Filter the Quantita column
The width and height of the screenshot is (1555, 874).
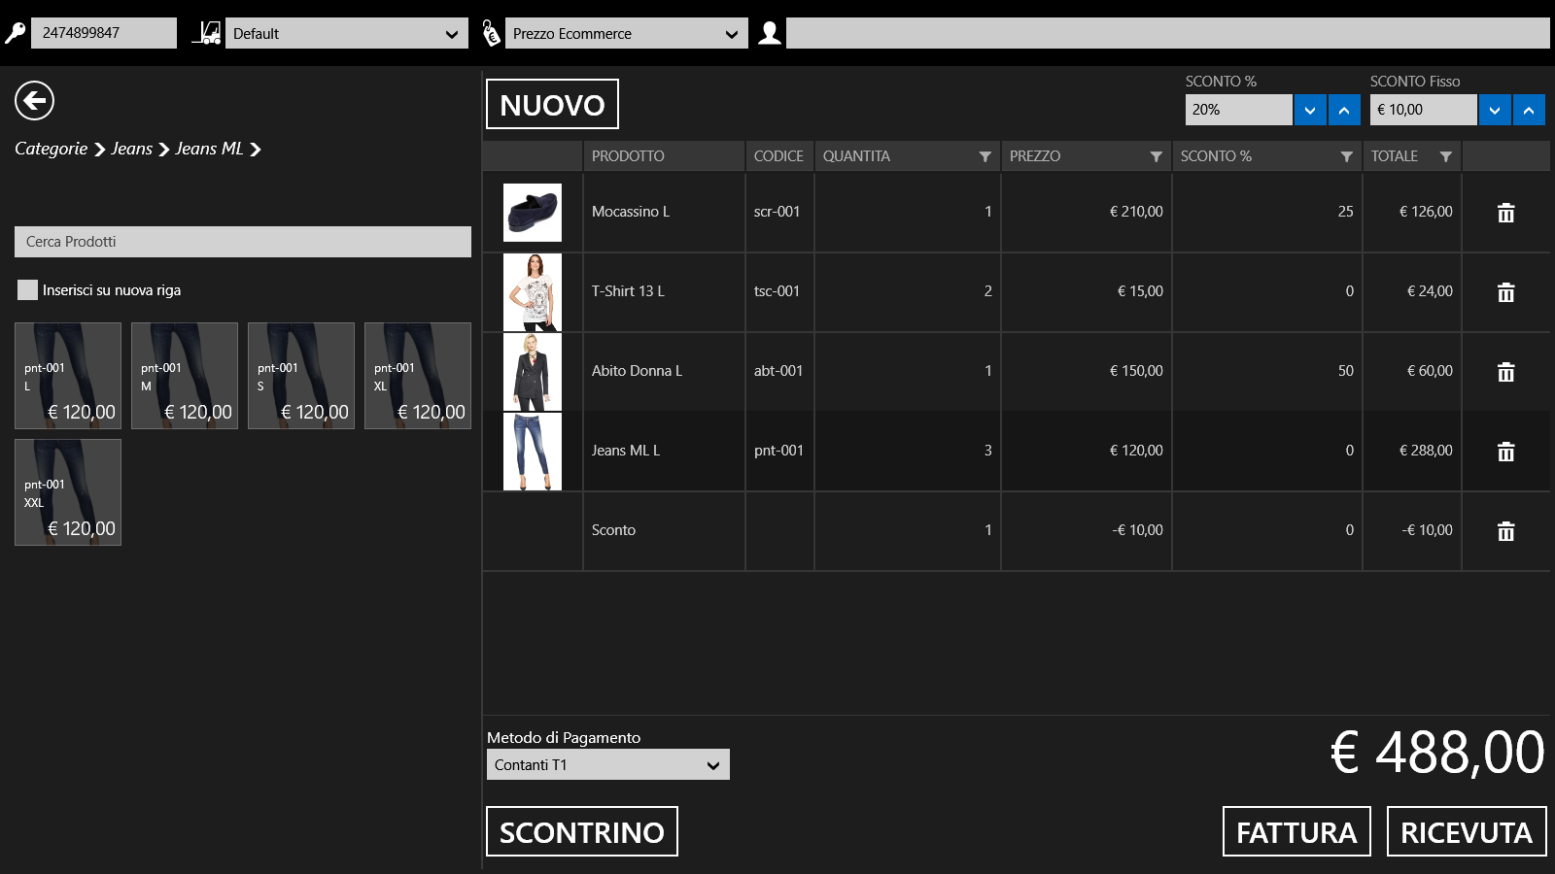click(985, 156)
